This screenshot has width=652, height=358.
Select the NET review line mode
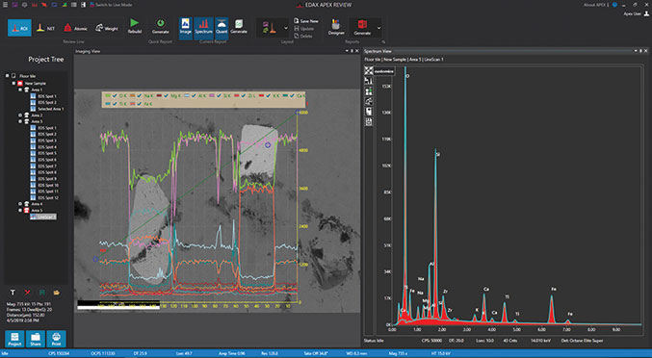45,28
